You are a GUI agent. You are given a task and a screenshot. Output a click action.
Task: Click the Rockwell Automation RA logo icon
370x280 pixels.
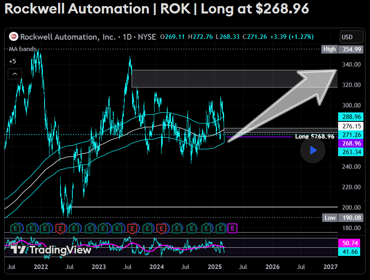click(13, 36)
